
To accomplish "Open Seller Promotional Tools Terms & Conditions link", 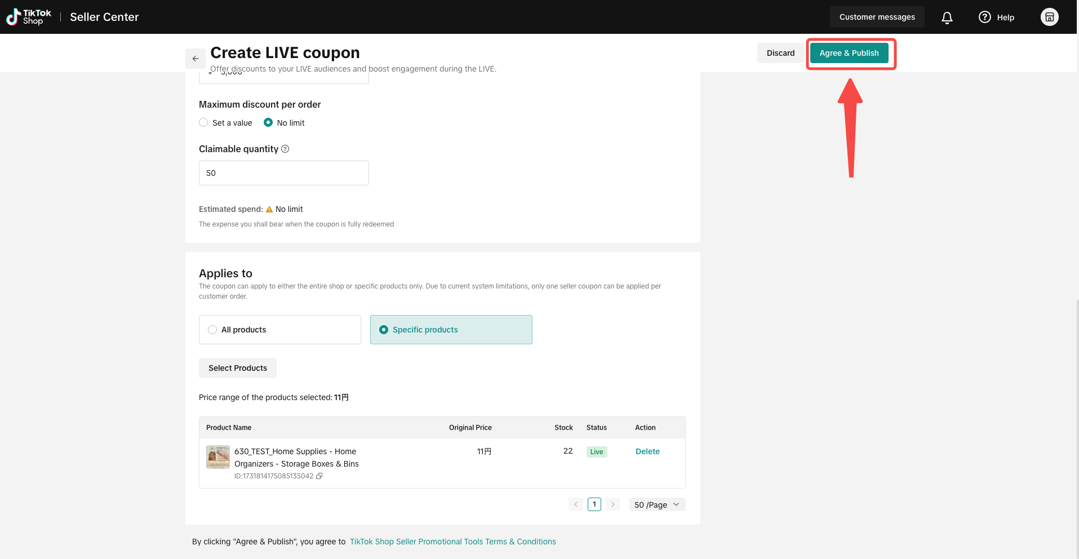I will [452, 542].
